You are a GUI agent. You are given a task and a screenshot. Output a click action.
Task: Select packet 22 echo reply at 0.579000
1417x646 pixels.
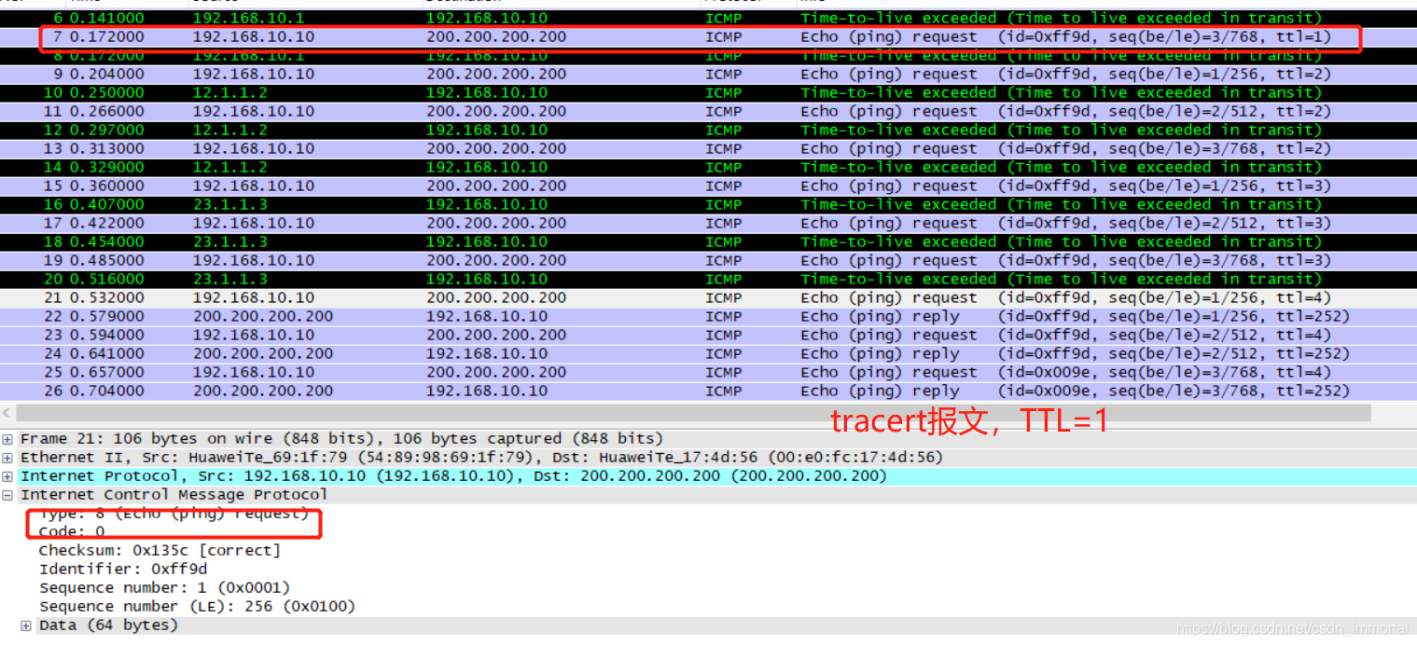tap(708, 317)
